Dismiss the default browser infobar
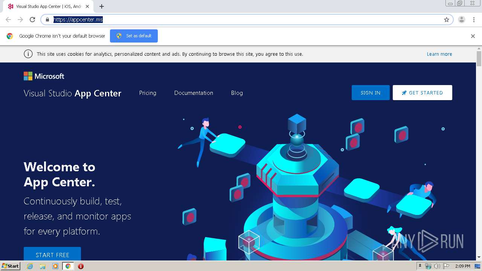The height and width of the screenshot is (271, 482). coord(473,36)
